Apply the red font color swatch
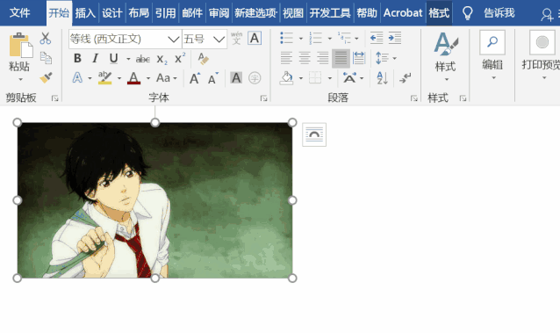 (133, 78)
